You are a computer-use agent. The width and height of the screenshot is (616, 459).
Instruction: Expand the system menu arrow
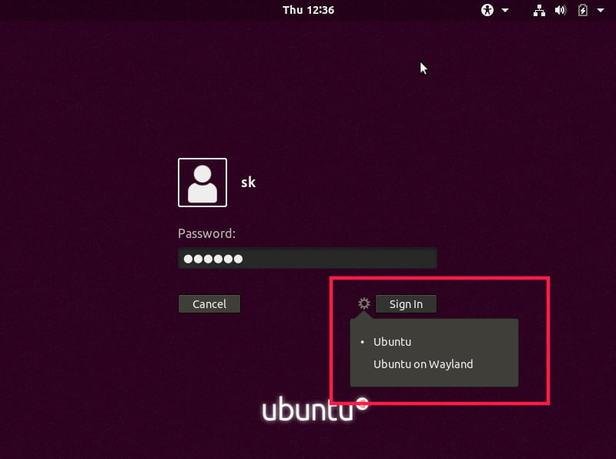601,10
